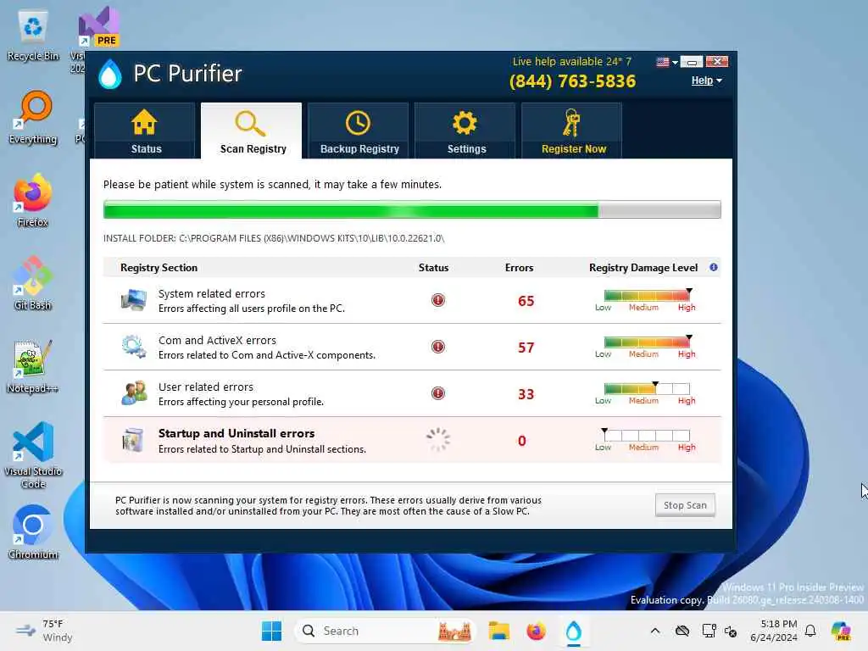Click the error count 57
Viewport: 868px width, 651px height.
pyautogui.click(x=526, y=347)
